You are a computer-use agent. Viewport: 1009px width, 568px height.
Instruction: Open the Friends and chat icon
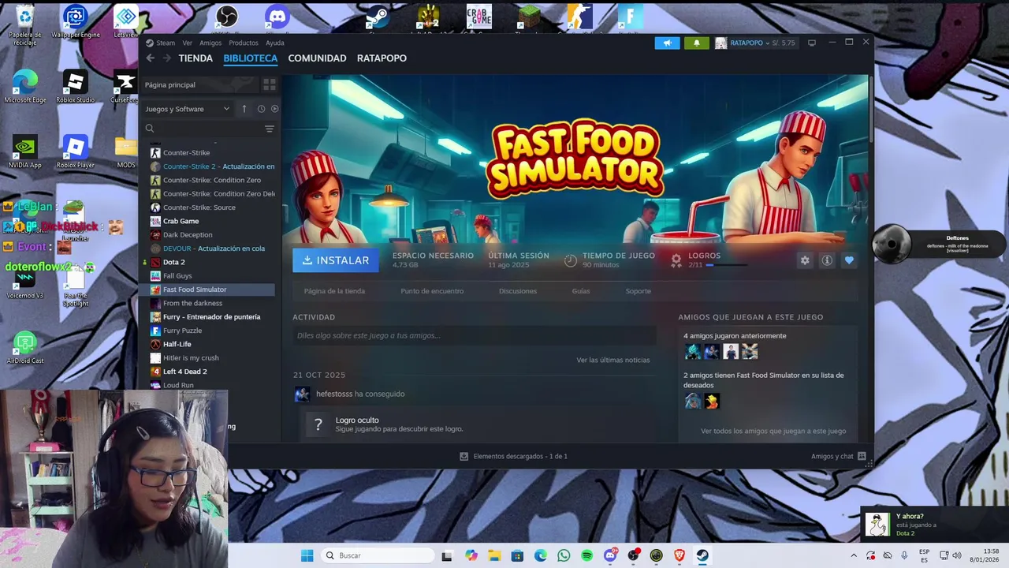862,456
